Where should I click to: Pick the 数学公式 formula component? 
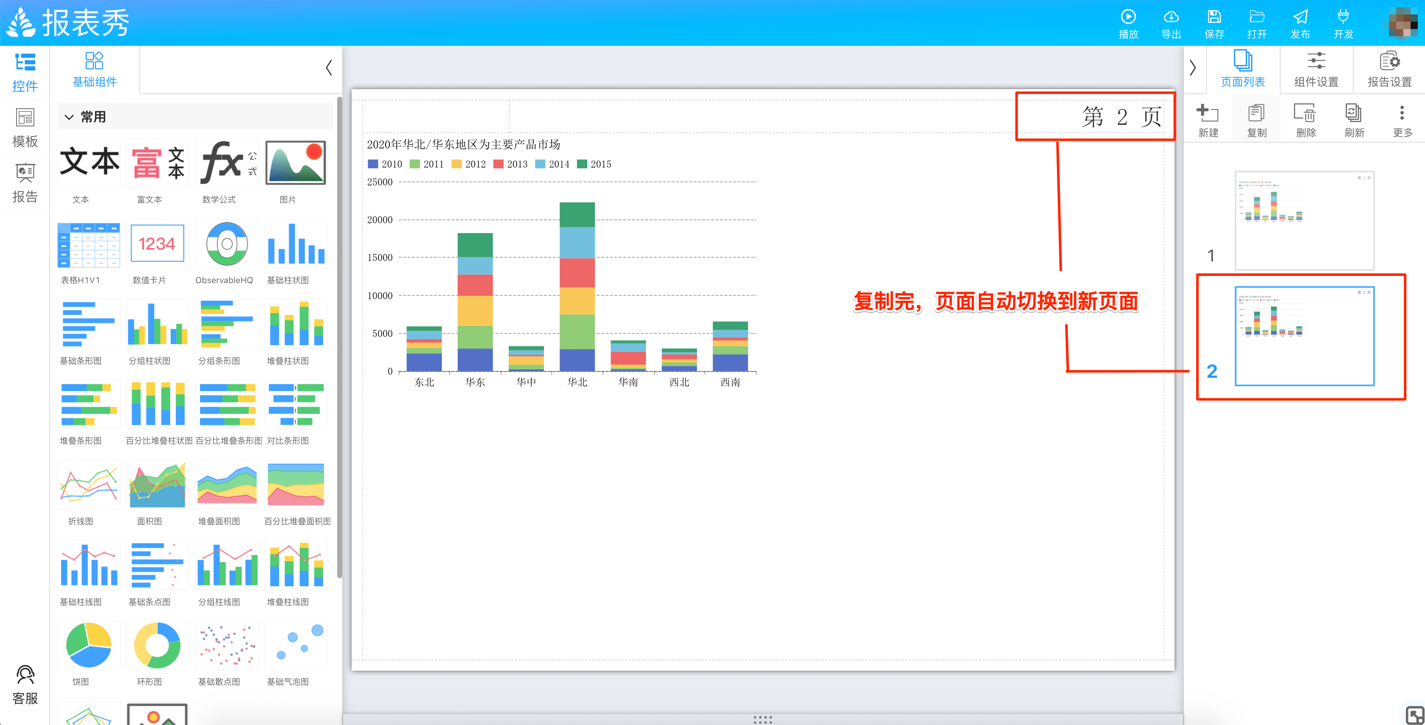tap(227, 163)
